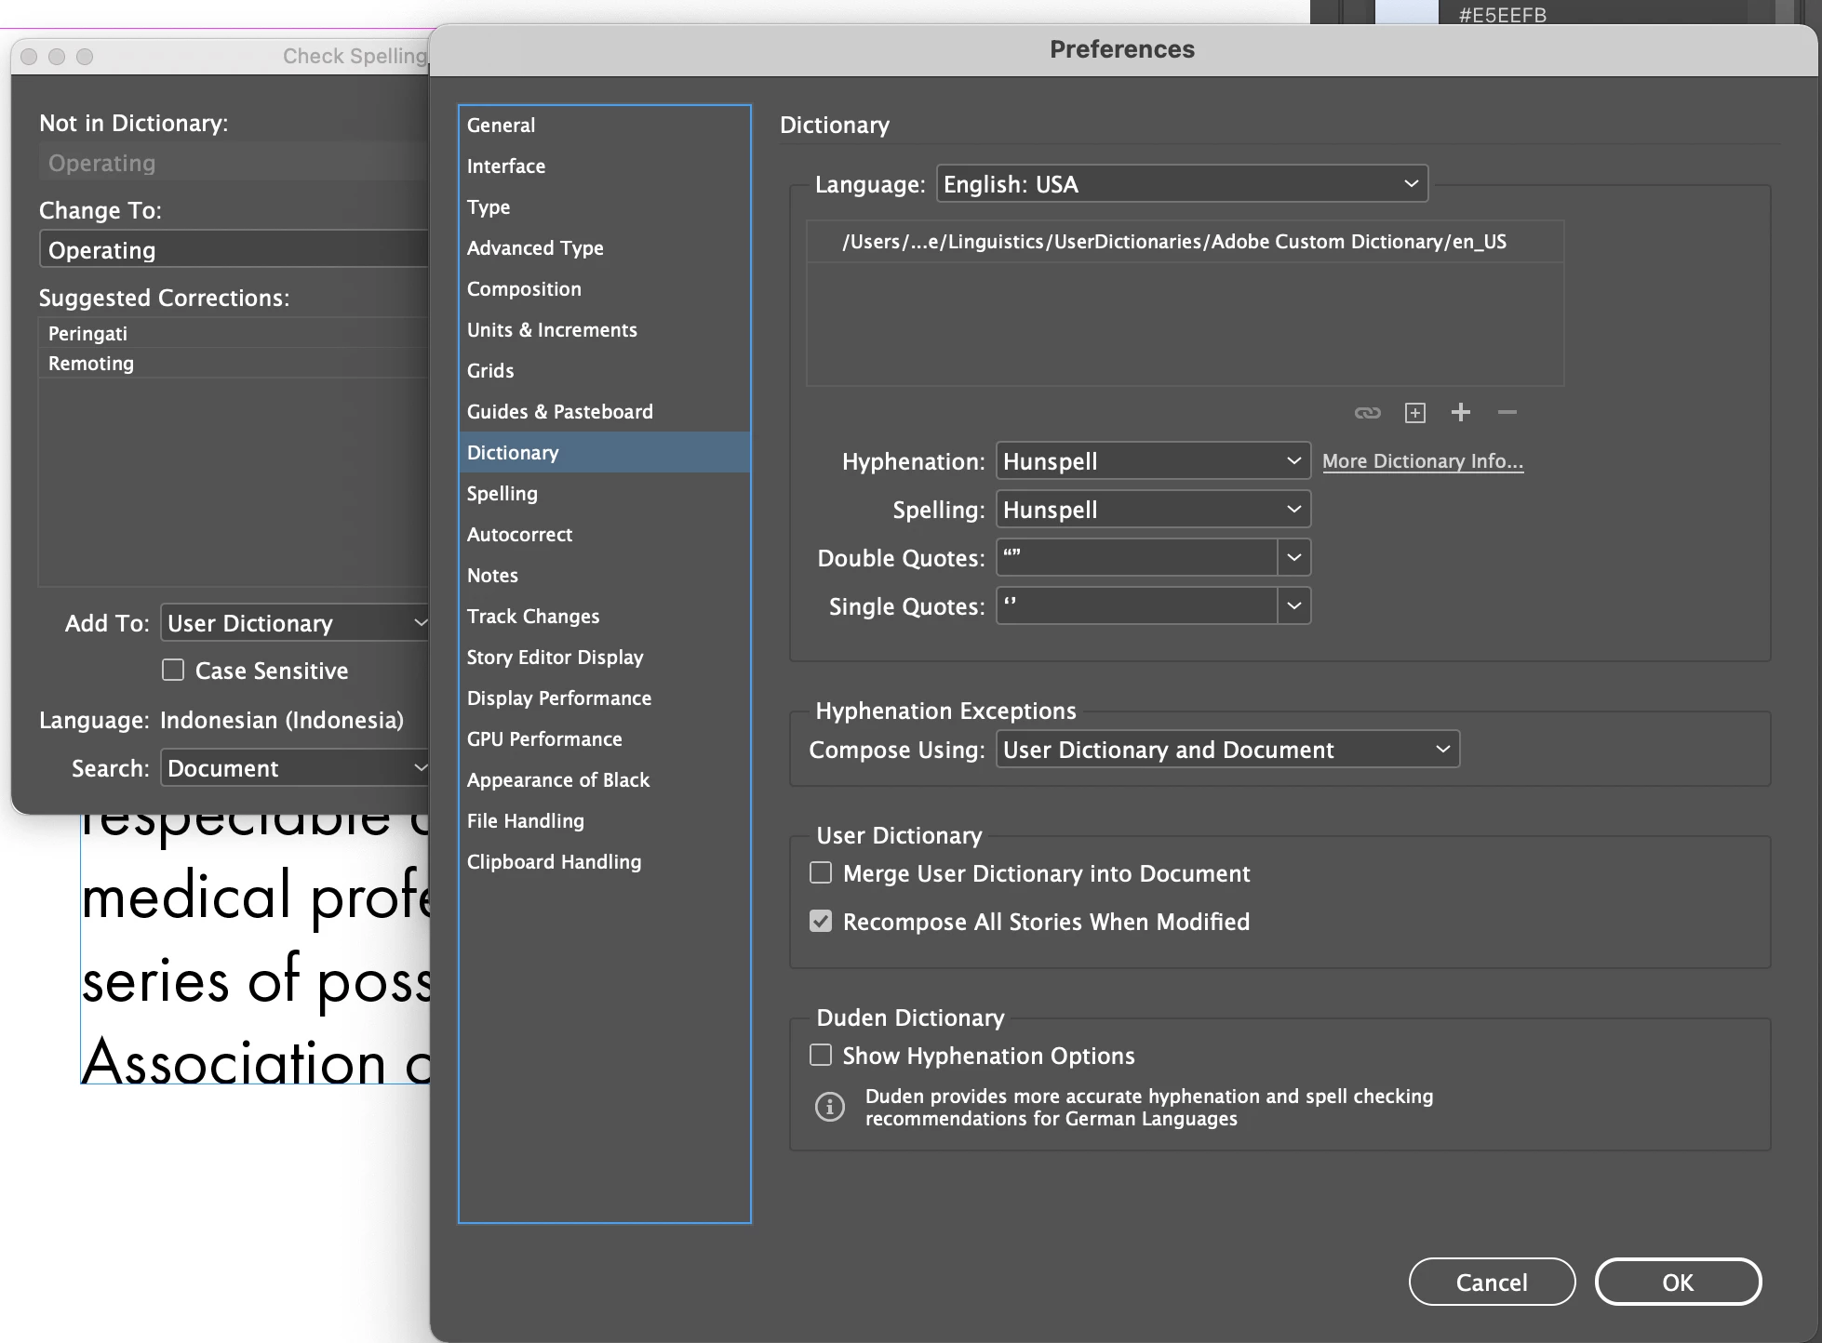Click the #E5EEFB color swatch
Image resolution: width=1822 pixels, height=1343 pixels.
(x=1406, y=12)
